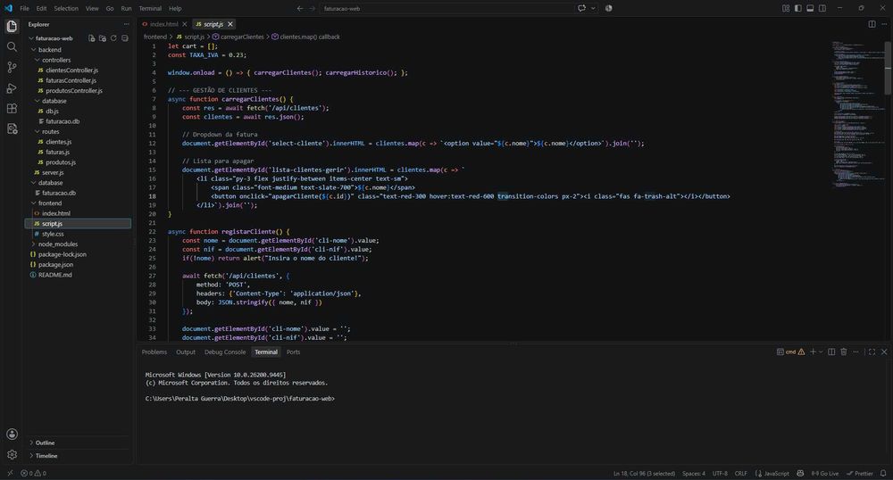
Task: Go forward using the title bar arrow
Action: (312, 9)
